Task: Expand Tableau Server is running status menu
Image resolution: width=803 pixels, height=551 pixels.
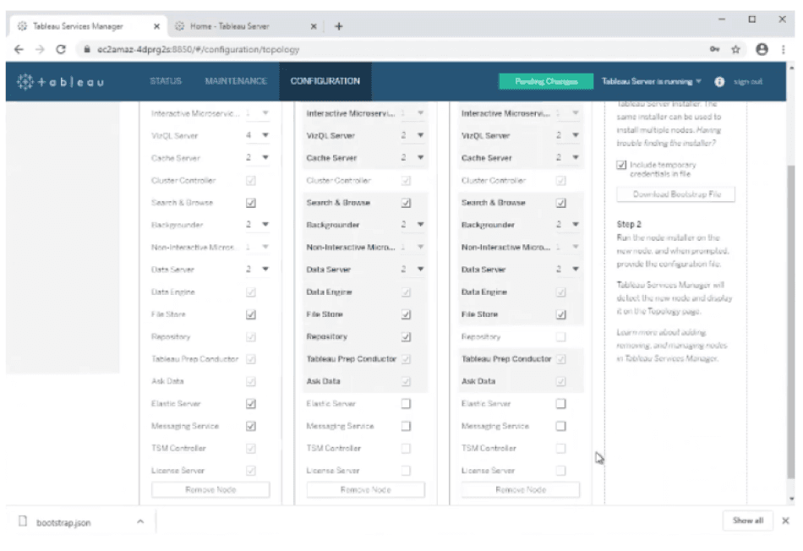Action: coord(652,82)
